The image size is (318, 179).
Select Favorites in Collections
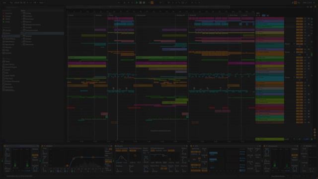(x=8, y=13)
